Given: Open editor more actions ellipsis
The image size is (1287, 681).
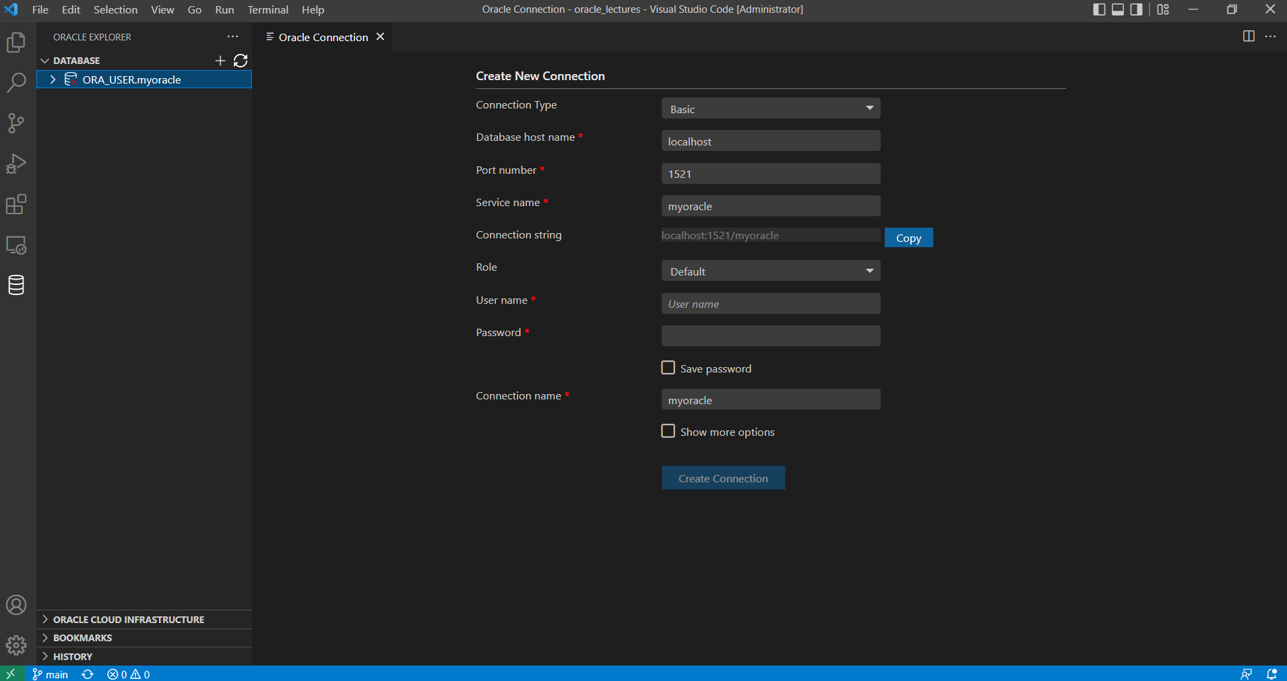Looking at the screenshot, I should pyautogui.click(x=1270, y=36).
